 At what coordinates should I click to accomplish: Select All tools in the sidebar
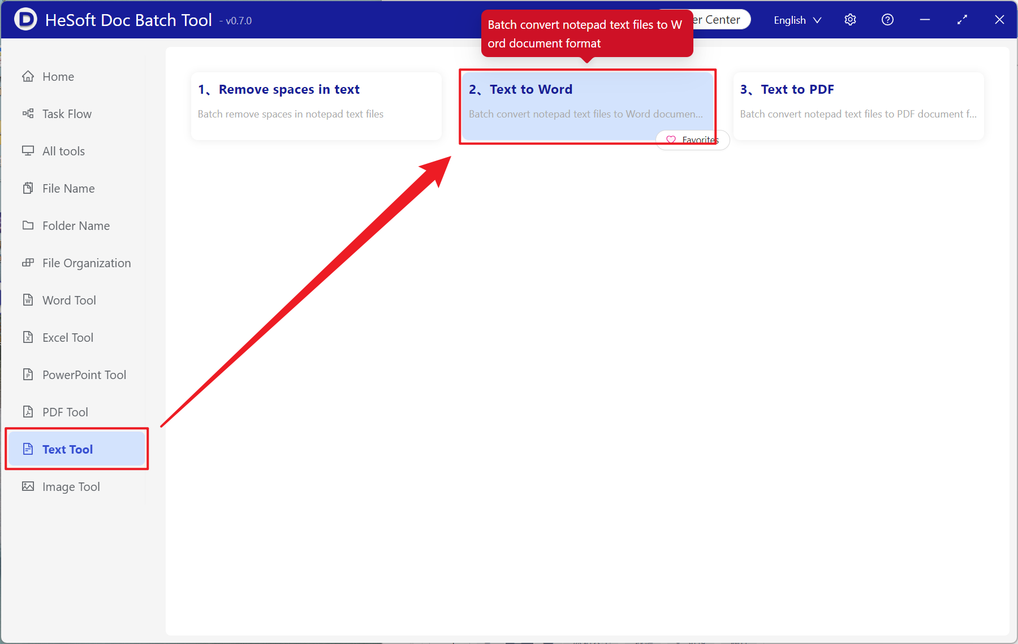[x=76, y=151]
